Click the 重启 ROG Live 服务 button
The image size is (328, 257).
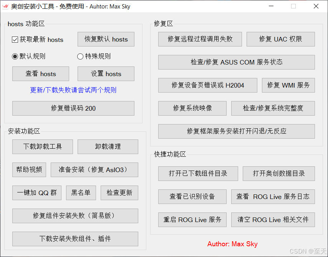point(192,219)
